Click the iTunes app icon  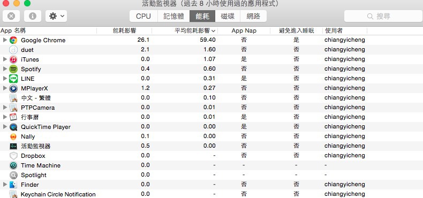tap(13, 59)
